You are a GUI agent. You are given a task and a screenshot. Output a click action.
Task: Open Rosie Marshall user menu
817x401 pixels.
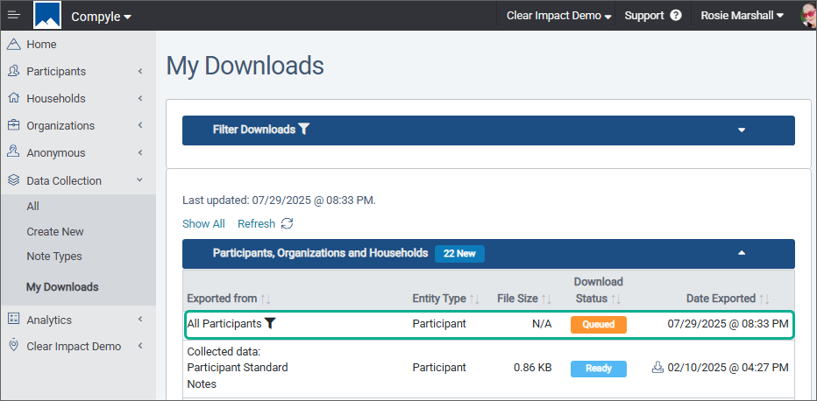click(x=742, y=16)
